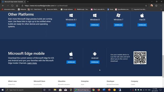164x92 pixels.
Task: Download Edge for Windows 8
Action: point(95,25)
